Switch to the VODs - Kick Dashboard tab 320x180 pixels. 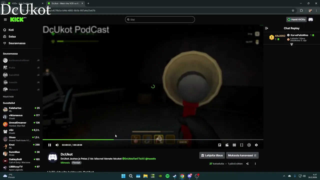pyautogui.click(x=25, y=3)
